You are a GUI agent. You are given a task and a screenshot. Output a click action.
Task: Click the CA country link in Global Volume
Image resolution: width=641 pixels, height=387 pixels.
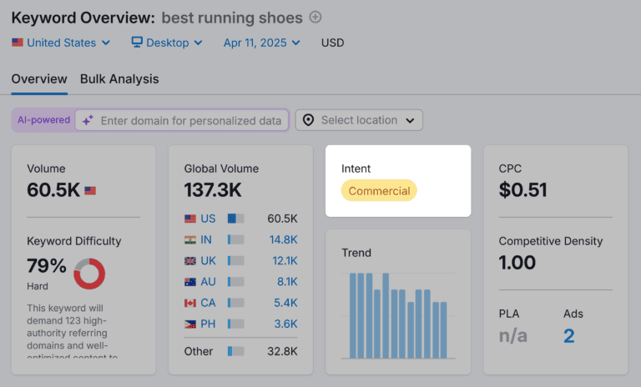208,303
